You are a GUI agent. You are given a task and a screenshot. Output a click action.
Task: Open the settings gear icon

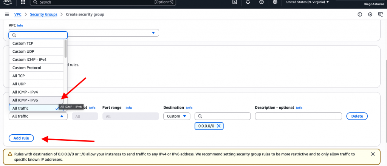(275, 2)
